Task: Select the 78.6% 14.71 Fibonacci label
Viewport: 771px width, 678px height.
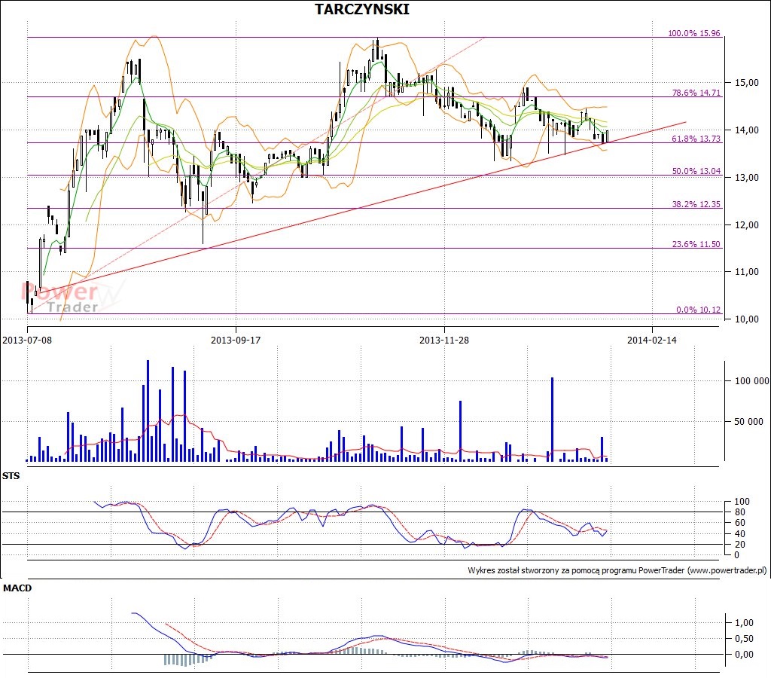Action: tap(696, 93)
